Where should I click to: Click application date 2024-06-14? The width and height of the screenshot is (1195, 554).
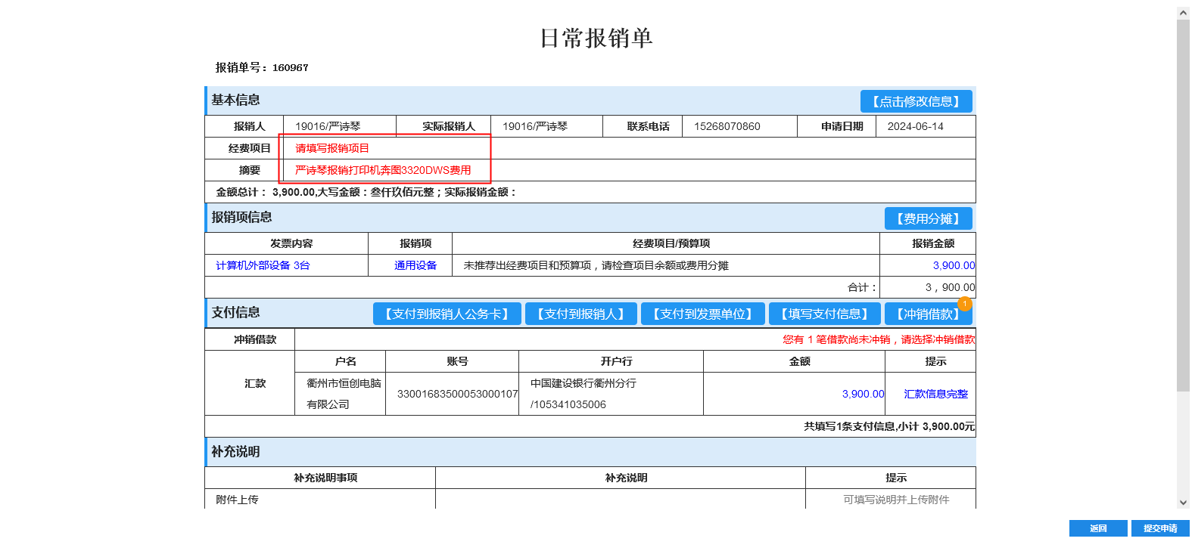pos(916,126)
